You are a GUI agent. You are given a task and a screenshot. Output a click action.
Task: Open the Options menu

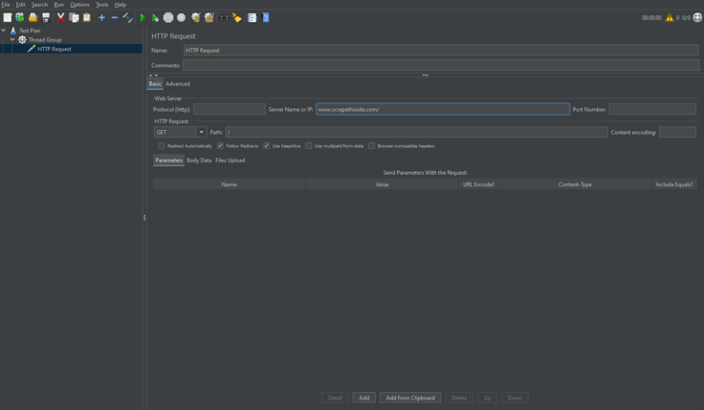(79, 5)
